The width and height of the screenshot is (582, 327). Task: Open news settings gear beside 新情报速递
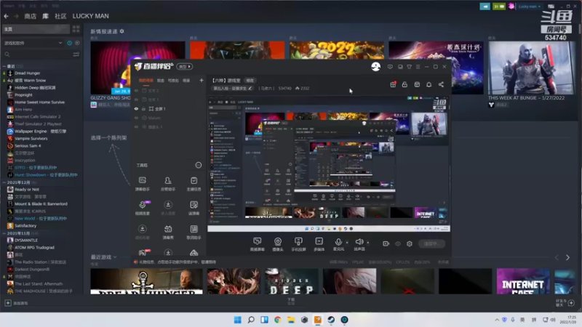(x=121, y=31)
